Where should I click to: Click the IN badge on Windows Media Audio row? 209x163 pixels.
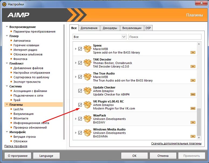[193, 136]
